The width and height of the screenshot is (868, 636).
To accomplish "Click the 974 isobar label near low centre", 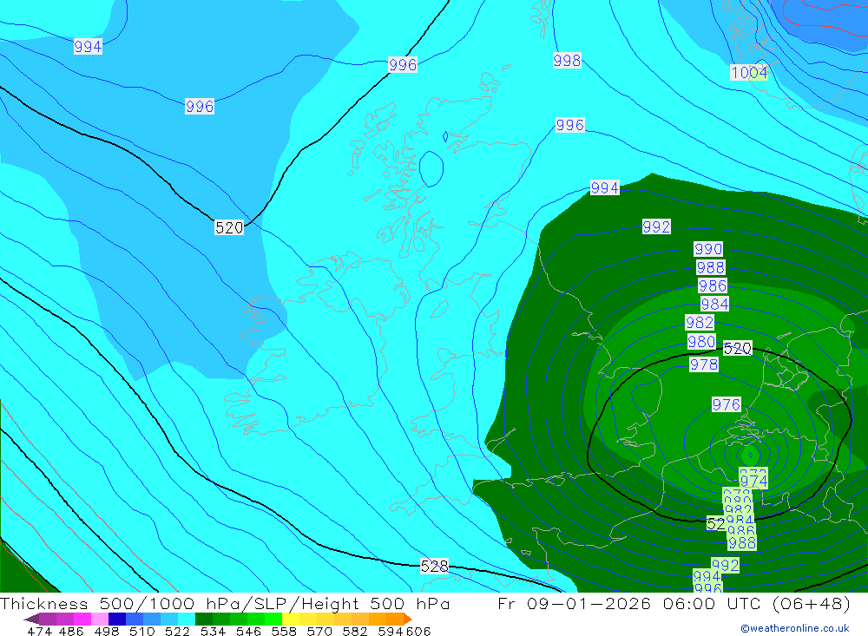I will 753,481.
